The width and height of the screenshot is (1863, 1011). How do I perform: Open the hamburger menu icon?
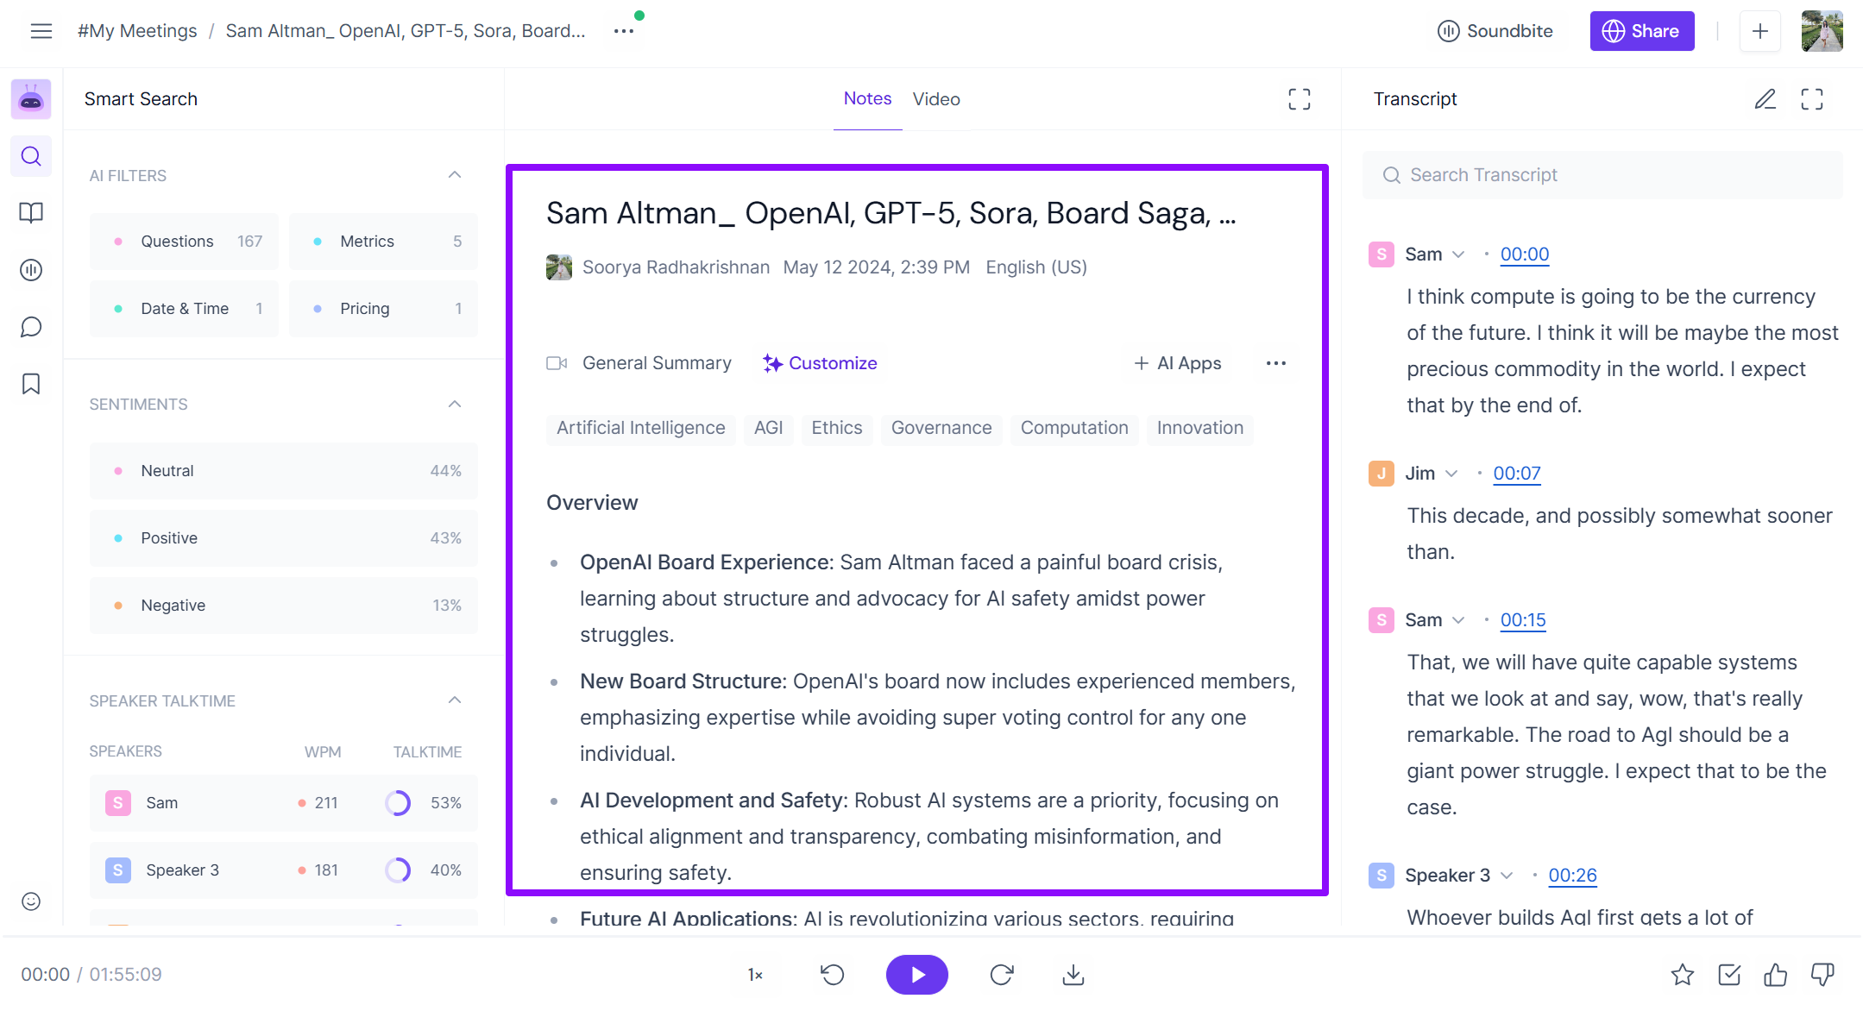[x=41, y=31]
